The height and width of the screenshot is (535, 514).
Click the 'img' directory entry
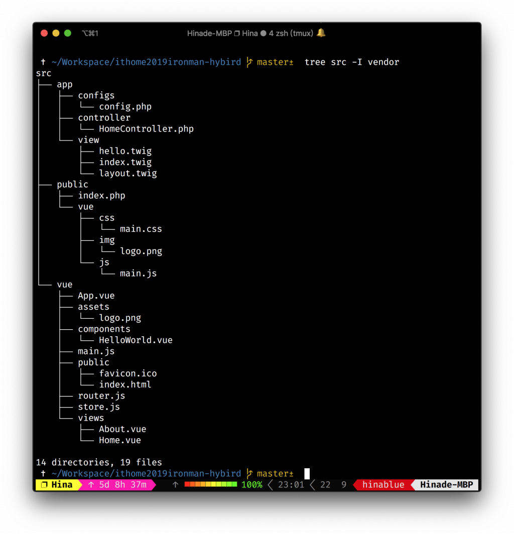[107, 240]
